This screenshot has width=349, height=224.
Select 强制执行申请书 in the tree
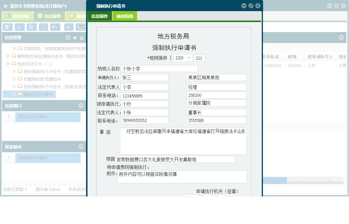pos(38,94)
